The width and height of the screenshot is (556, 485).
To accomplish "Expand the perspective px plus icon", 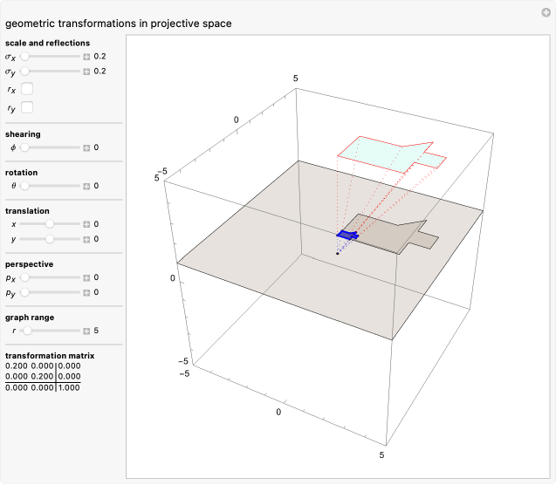I will point(86,277).
